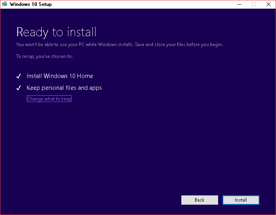Click the Install button
The height and width of the screenshot is (215, 276).
pos(241,200)
